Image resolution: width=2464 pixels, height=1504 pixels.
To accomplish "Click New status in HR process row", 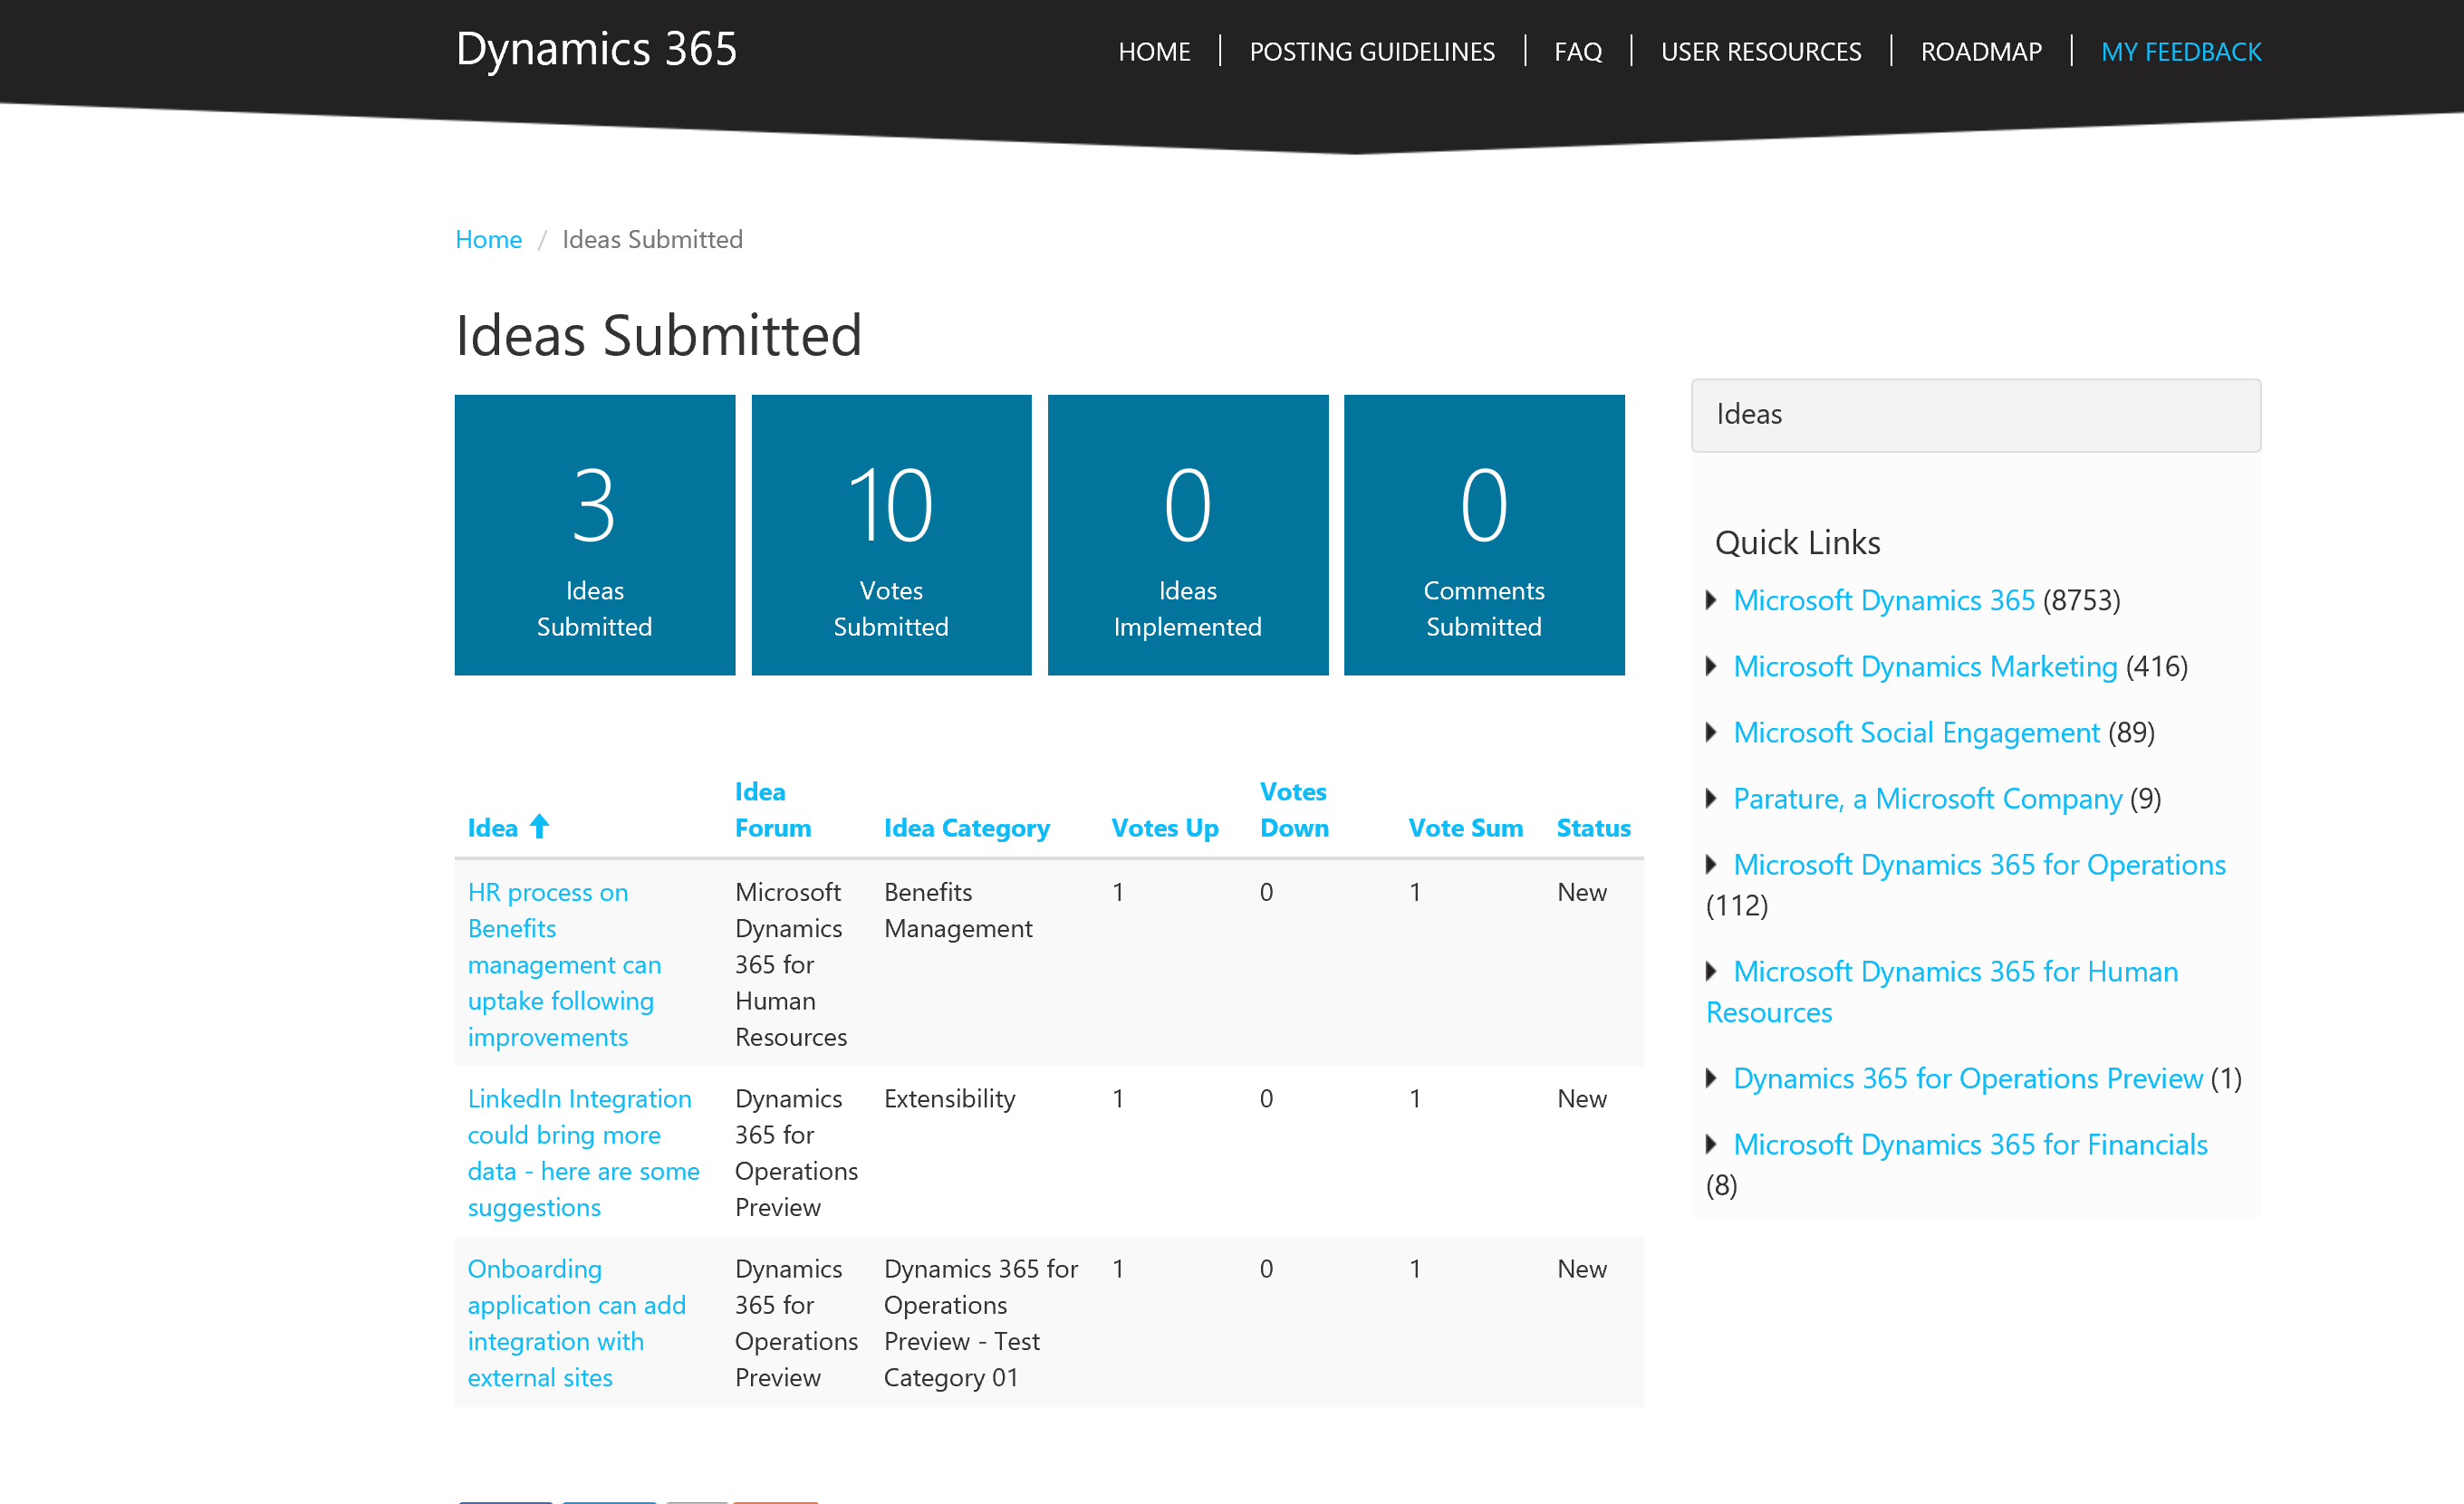I will click(1582, 891).
